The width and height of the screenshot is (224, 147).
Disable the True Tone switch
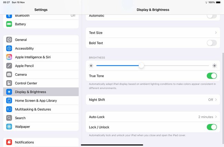coord(212,76)
